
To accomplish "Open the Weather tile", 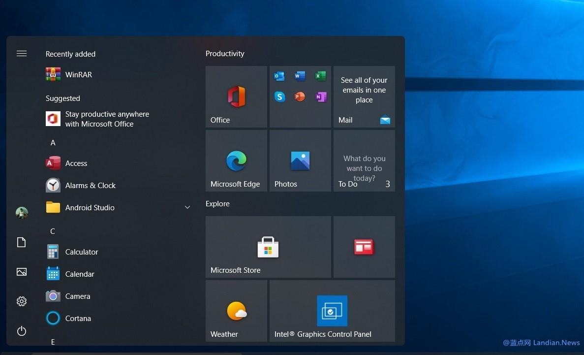I will 236,311.
